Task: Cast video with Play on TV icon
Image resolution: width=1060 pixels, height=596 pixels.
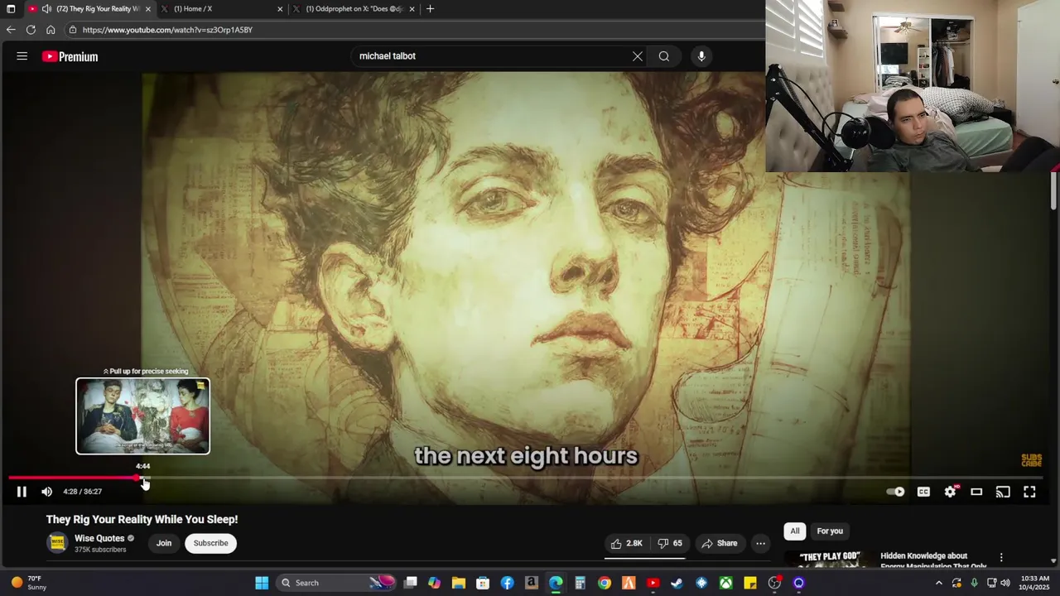Action: pos(1003,492)
